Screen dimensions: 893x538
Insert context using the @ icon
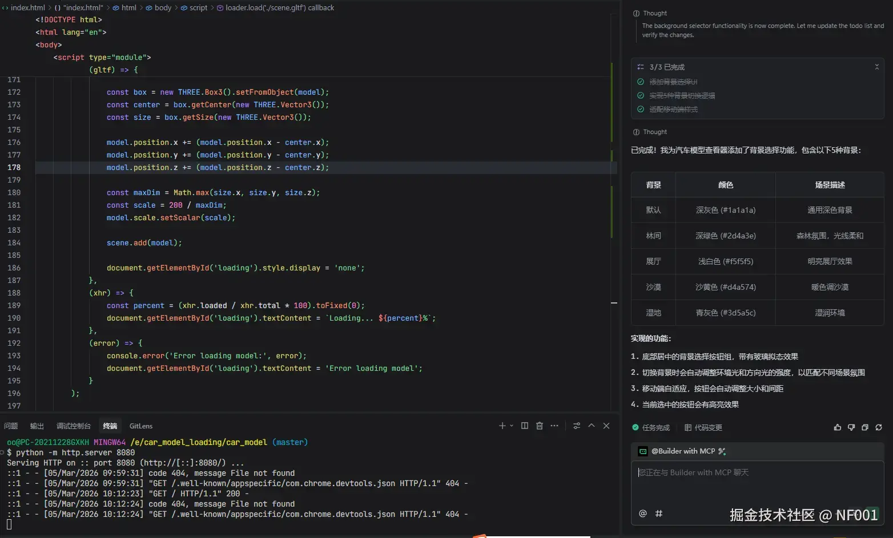tap(643, 513)
